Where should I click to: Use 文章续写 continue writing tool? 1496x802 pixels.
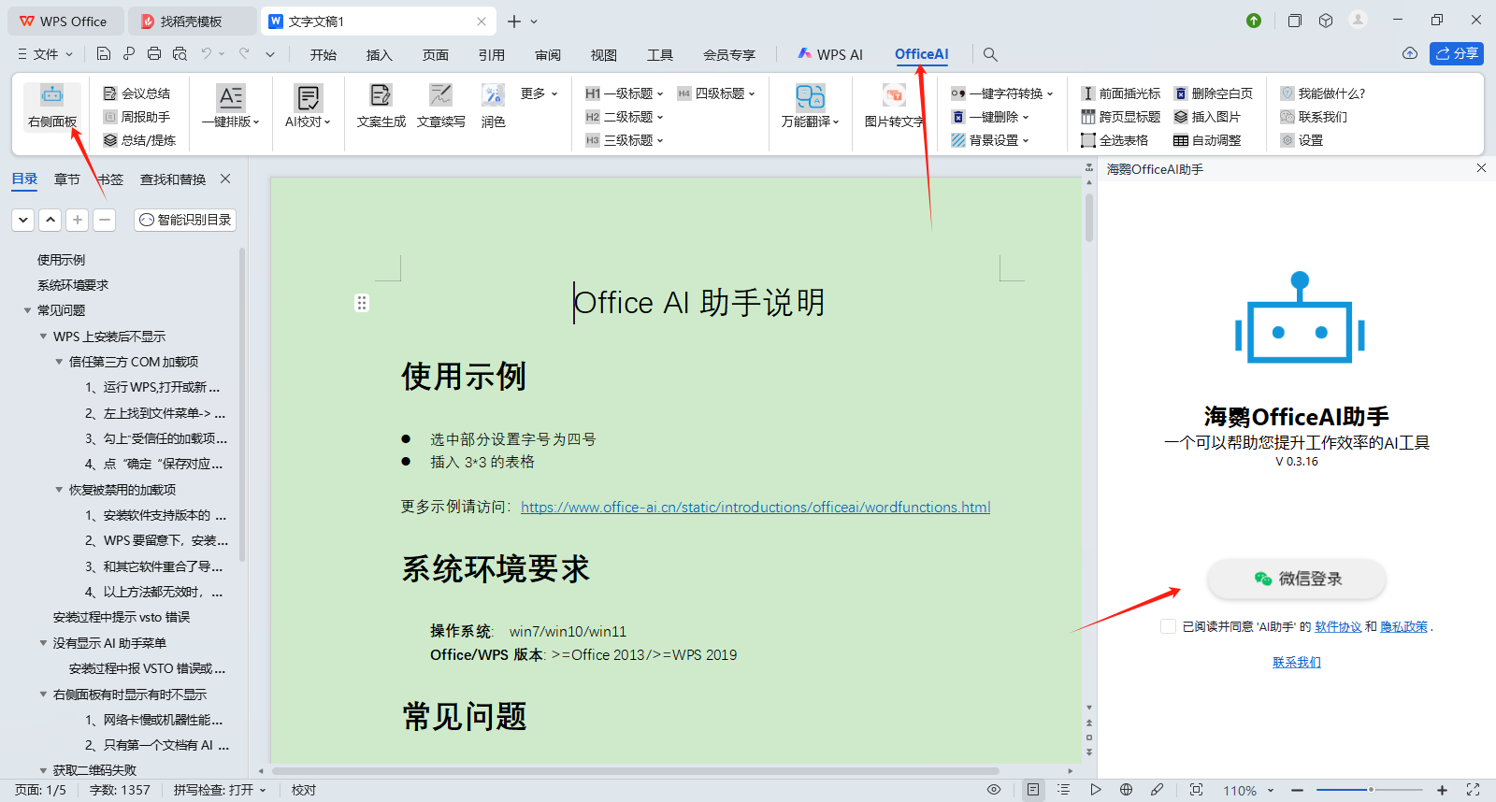(441, 107)
